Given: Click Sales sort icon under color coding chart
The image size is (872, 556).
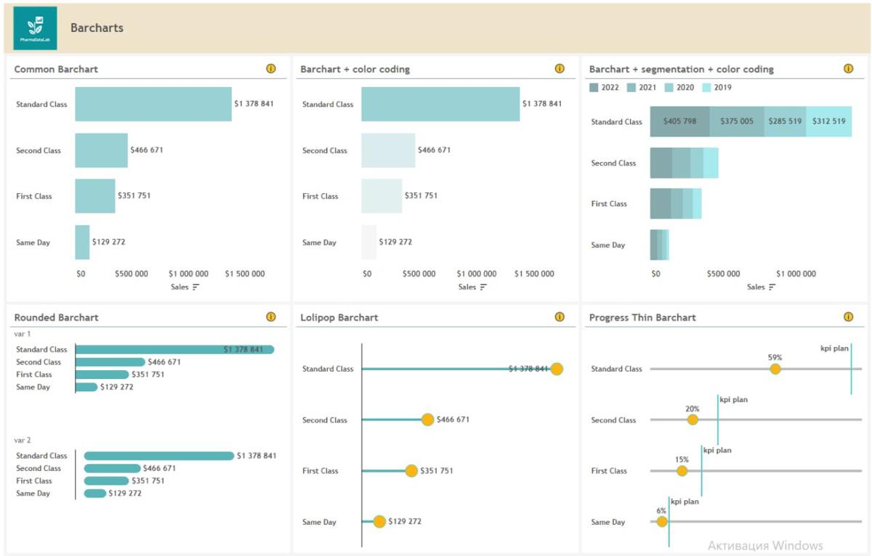Looking at the screenshot, I should coord(484,287).
